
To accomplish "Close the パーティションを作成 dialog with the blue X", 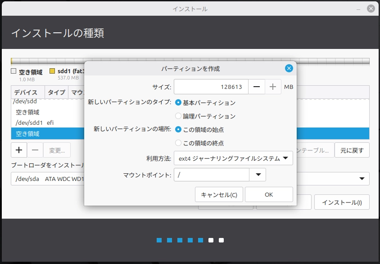I will (289, 68).
